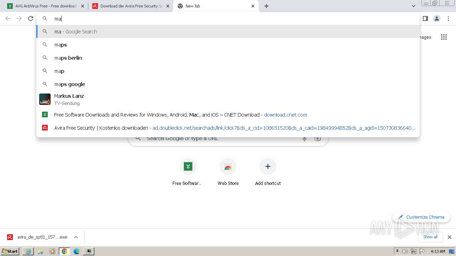Go forward to the next page
Viewport: 456px width, 256px height.
[x=19, y=18]
